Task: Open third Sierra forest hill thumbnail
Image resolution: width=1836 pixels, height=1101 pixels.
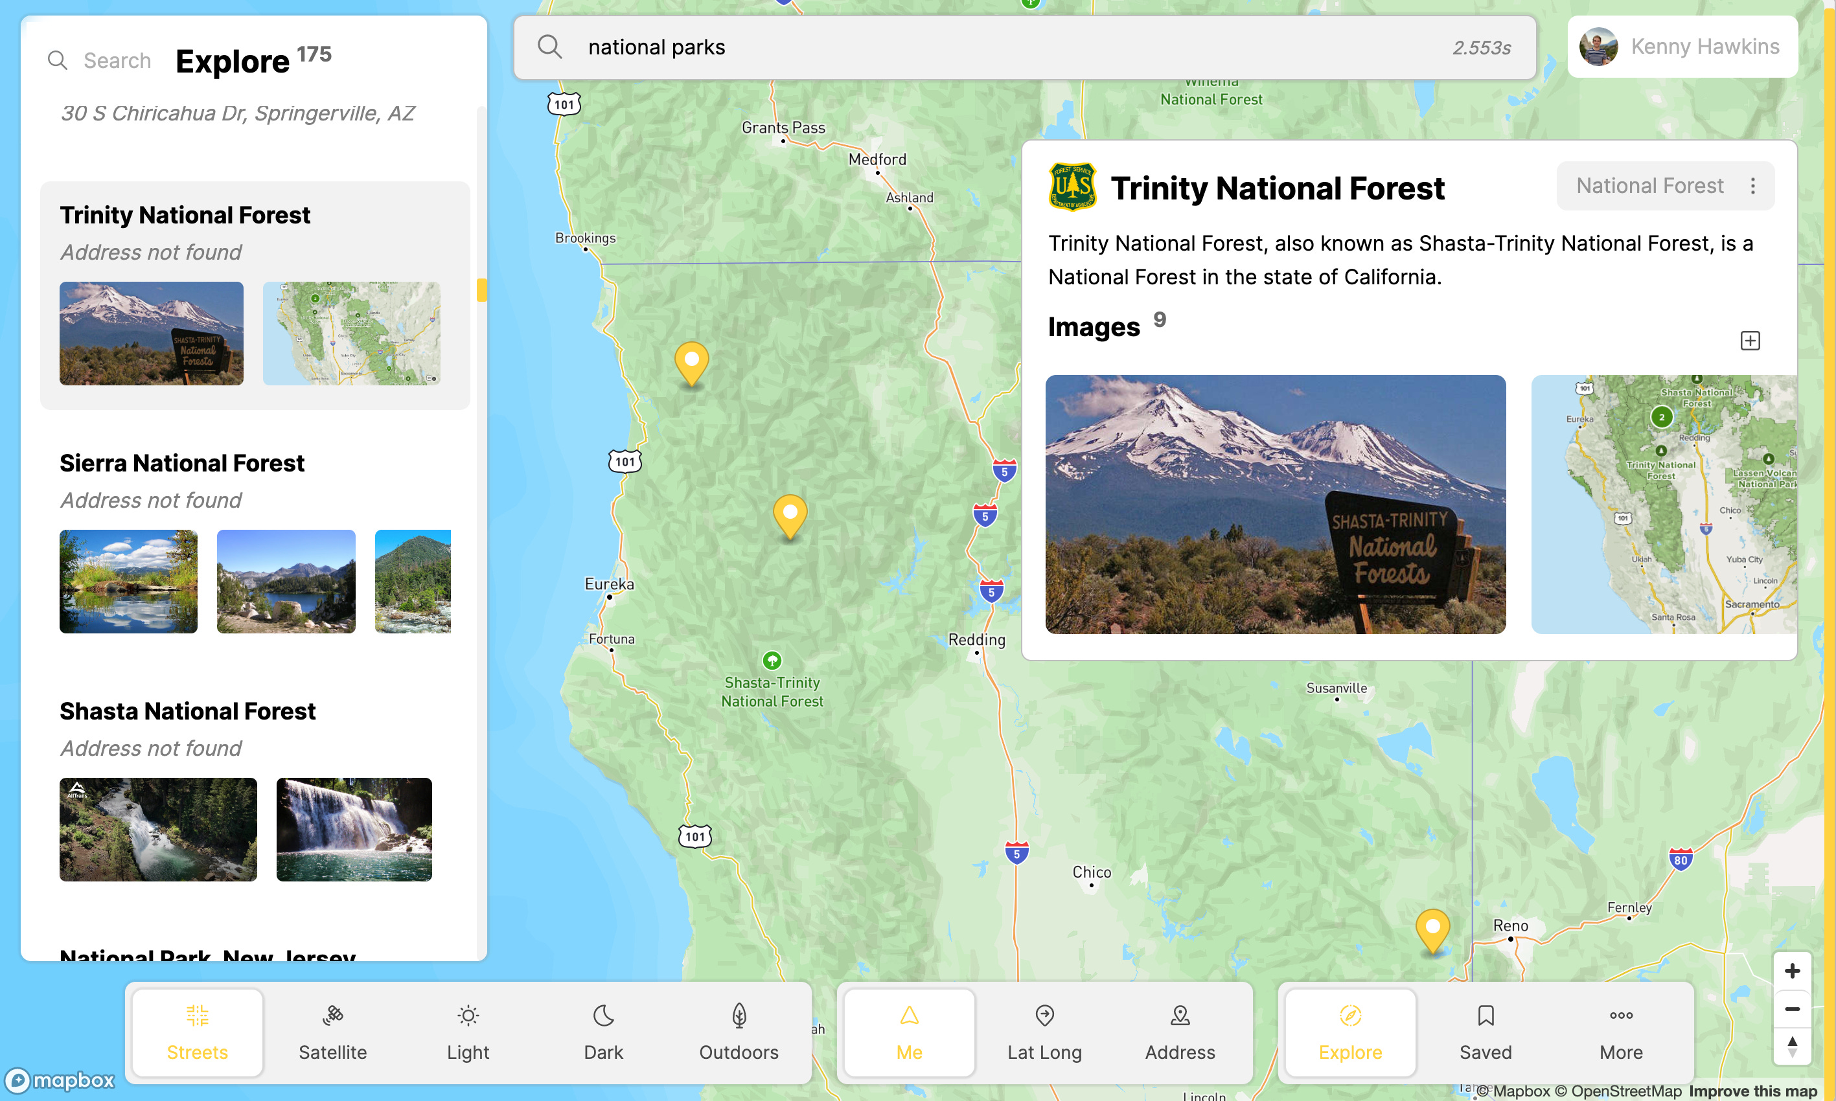Action: pos(413,581)
